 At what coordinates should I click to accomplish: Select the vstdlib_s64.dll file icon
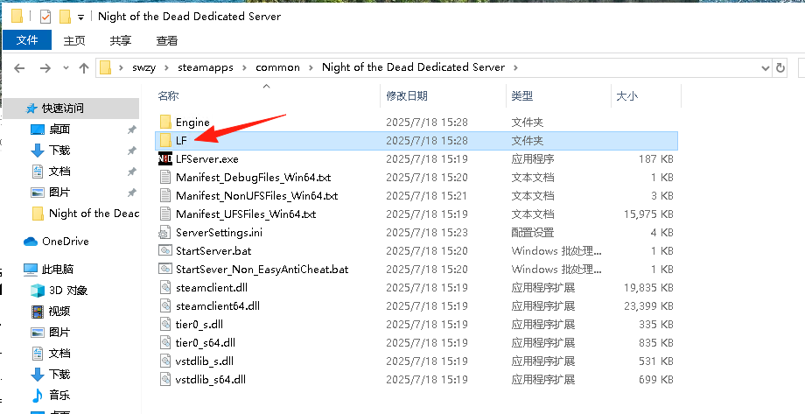point(165,380)
